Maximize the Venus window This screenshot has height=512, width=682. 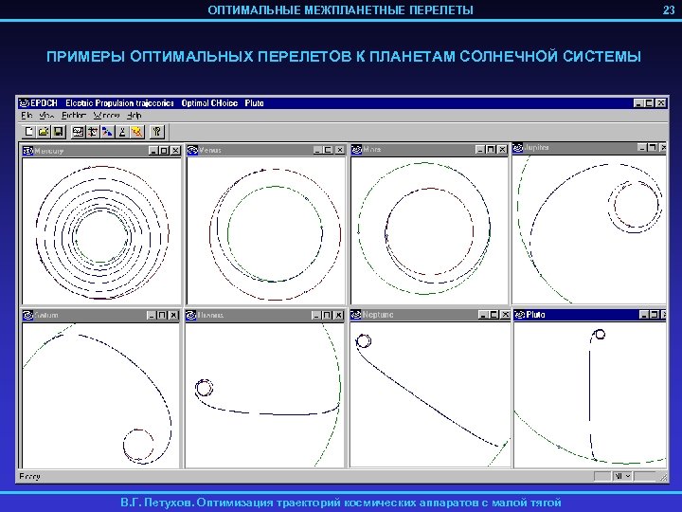pos(329,150)
